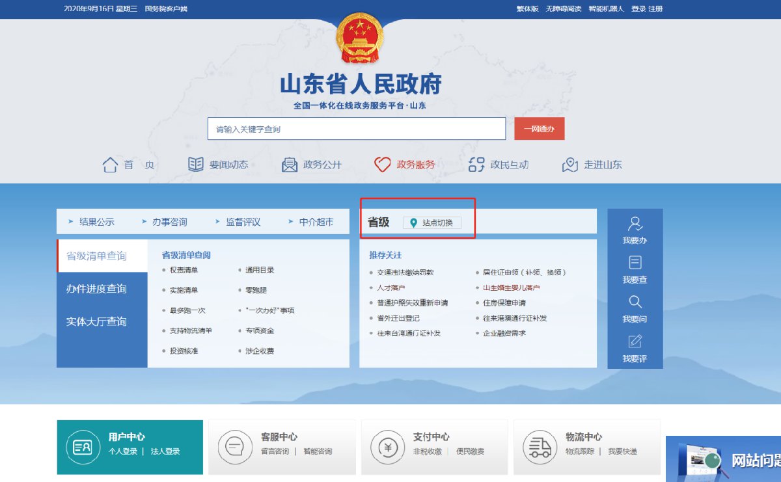Open 往来港澳通行证补发 link
The image size is (781, 482).
[515, 318]
